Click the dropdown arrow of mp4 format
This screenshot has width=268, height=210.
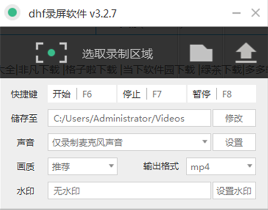pos(249,166)
